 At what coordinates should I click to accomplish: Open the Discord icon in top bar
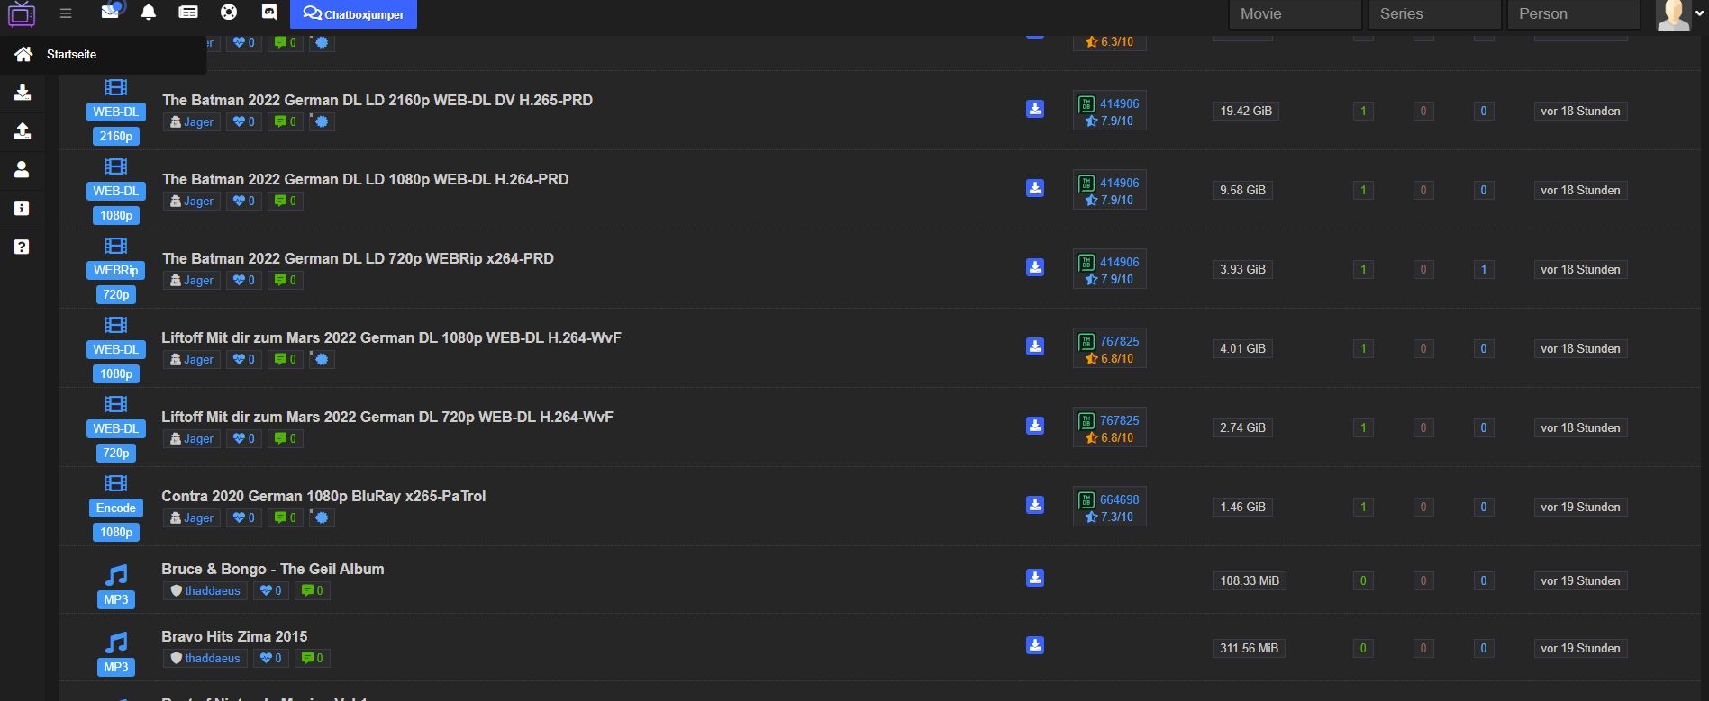coord(268,13)
